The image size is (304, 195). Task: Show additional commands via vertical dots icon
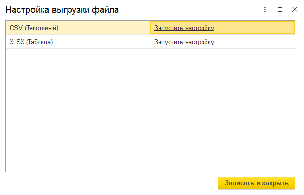click(x=265, y=9)
